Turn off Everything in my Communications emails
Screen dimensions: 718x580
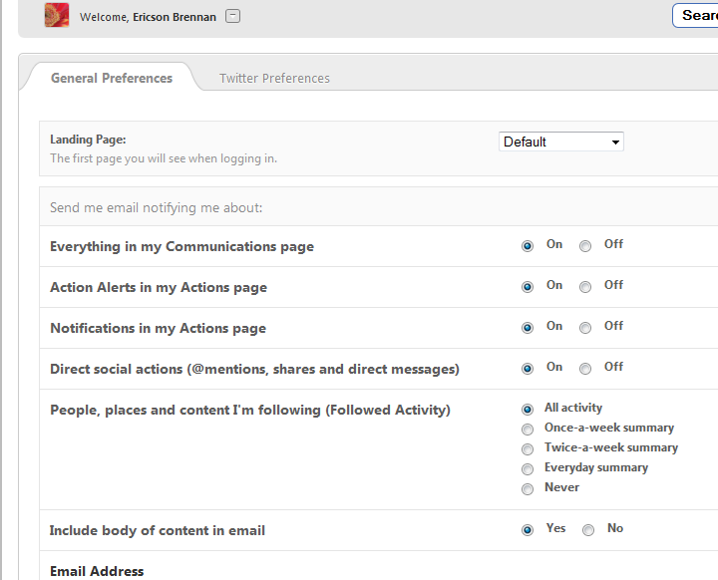coord(585,246)
